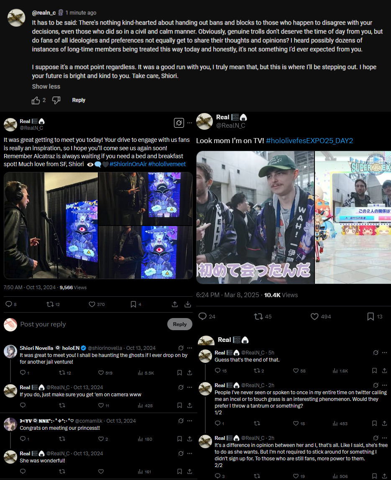Collapse comment with Show less
This screenshot has width=391, height=480.
(x=46, y=87)
